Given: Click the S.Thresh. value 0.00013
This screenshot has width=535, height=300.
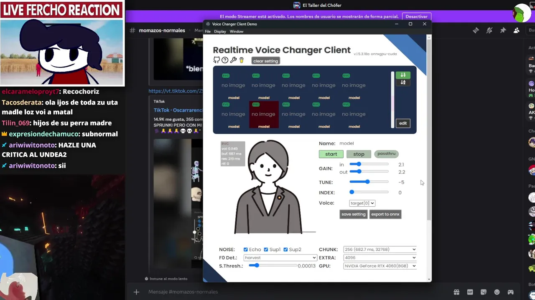Looking at the screenshot, I should (306, 266).
